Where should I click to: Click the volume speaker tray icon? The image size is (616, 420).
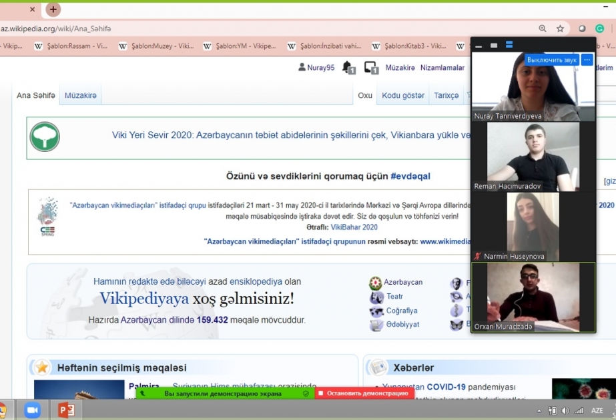(x=565, y=411)
